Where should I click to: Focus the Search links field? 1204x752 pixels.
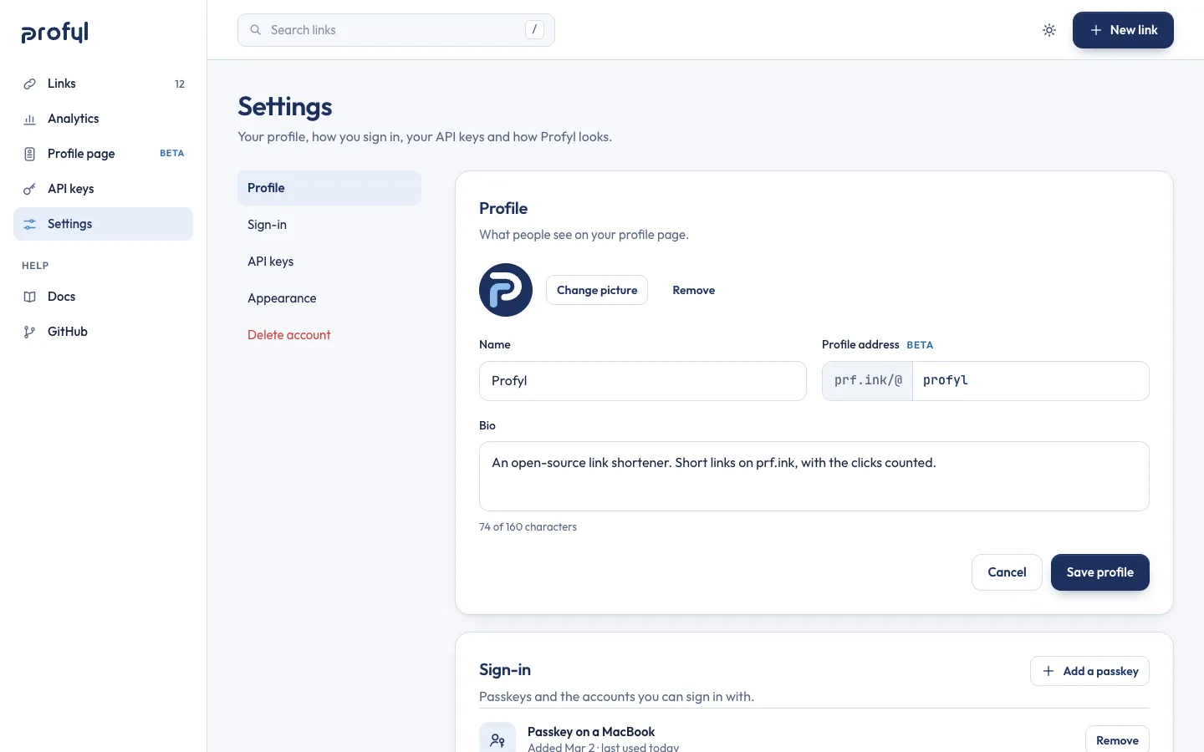396,30
